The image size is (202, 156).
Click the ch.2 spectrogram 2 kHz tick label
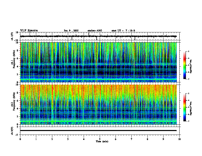(18, 116)
